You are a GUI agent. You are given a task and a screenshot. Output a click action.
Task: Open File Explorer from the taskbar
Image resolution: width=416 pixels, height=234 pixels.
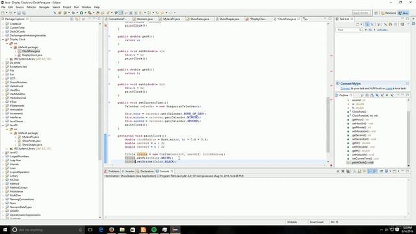click(x=122, y=229)
